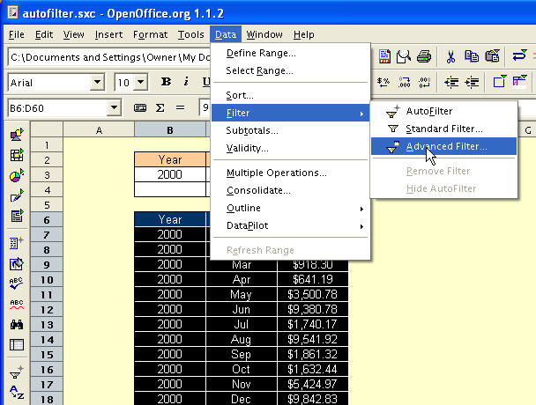The image size is (536, 405).
Task: Click the $3,500.78 cell
Action: point(312,294)
